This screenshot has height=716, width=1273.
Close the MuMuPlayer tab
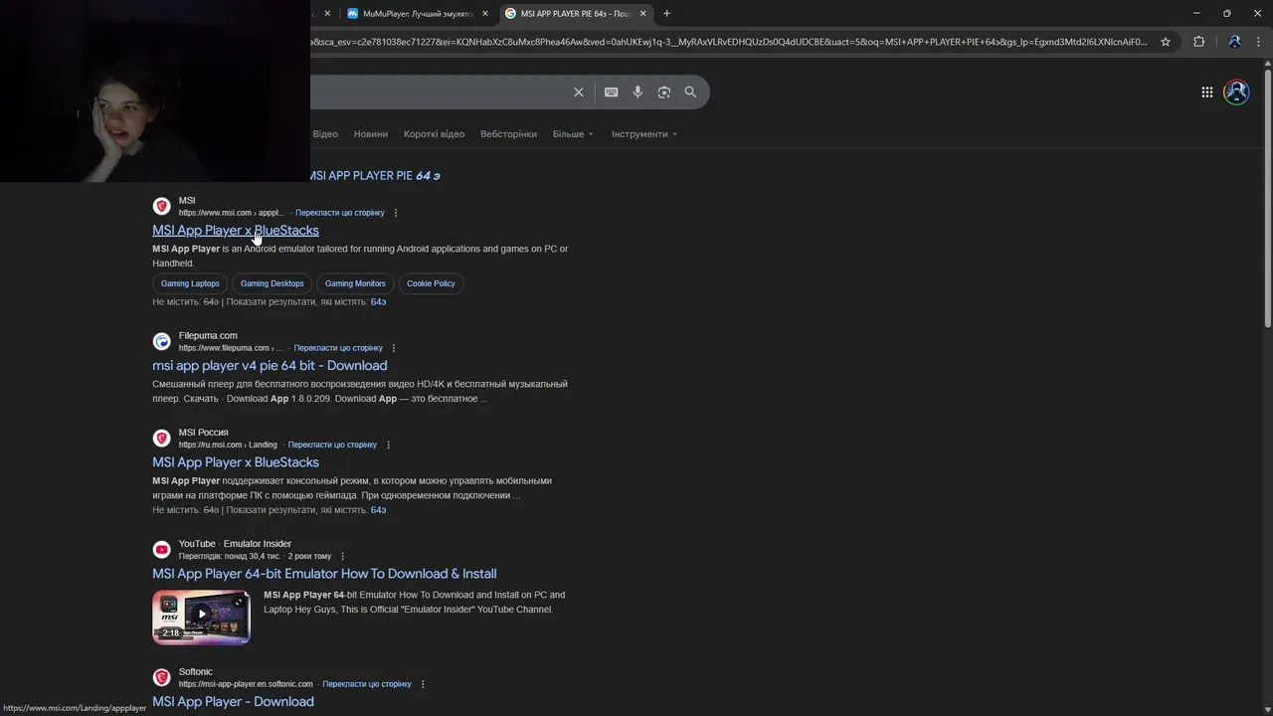tap(485, 14)
